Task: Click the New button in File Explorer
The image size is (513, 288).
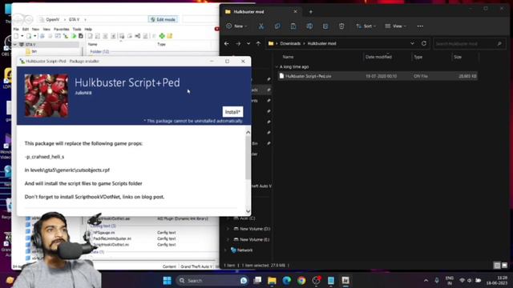Action: 236,26
